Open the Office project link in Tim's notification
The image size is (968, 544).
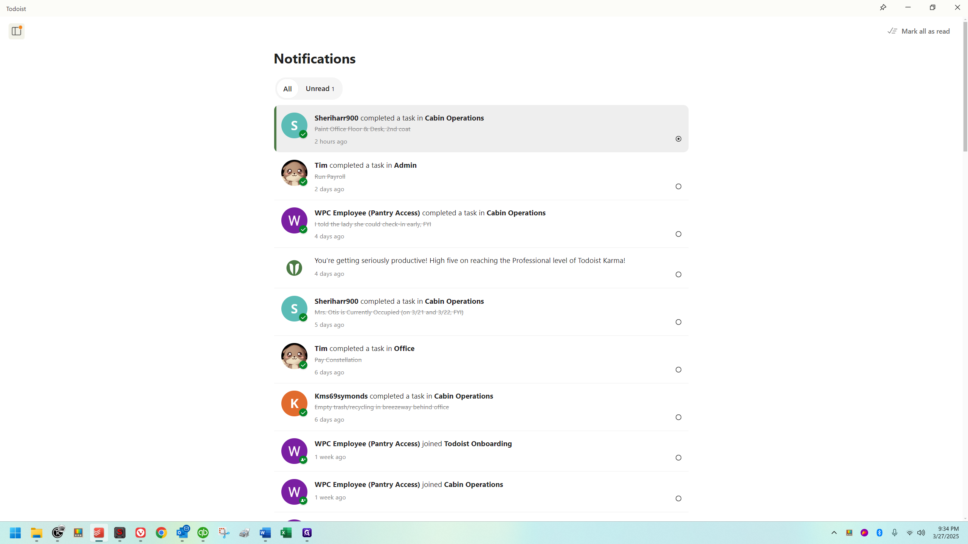[x=404, y=348]
